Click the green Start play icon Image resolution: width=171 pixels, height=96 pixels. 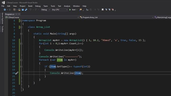(x=70, y=10)
